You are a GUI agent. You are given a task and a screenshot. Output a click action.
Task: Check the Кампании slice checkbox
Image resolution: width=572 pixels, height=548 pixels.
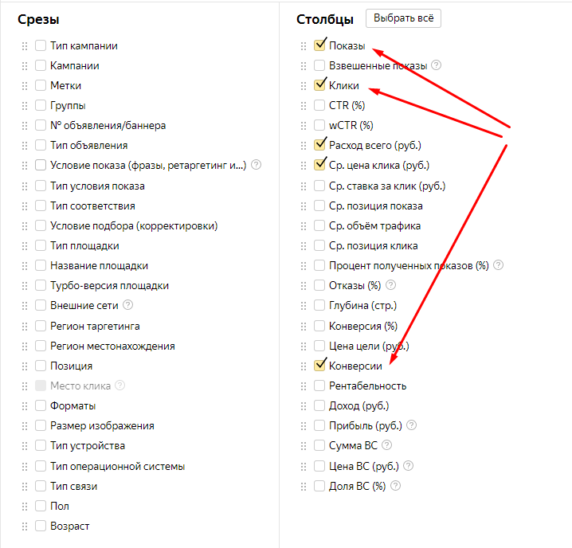41,65
